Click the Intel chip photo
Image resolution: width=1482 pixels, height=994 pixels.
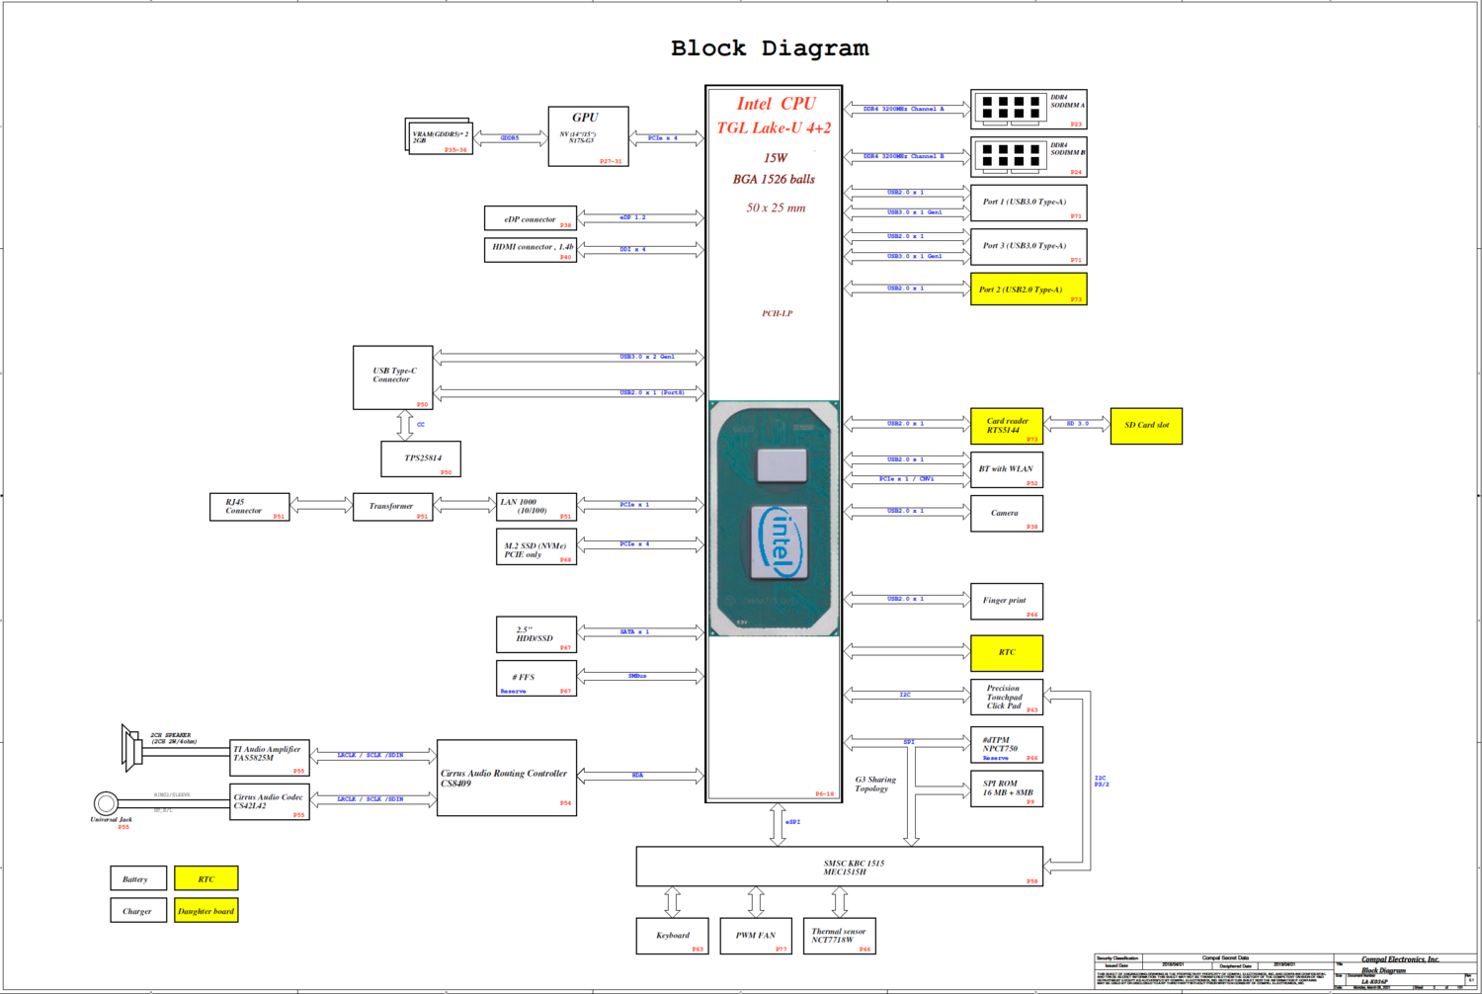(774, 519)
